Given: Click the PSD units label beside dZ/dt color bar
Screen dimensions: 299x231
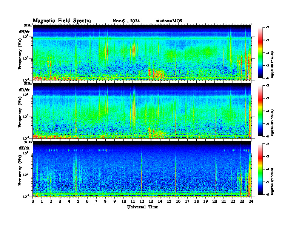Looking at the screenshot, I should click(272, 181).
